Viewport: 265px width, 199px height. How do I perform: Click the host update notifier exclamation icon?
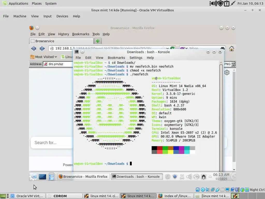pyautogui.click(x=227, y=4)
